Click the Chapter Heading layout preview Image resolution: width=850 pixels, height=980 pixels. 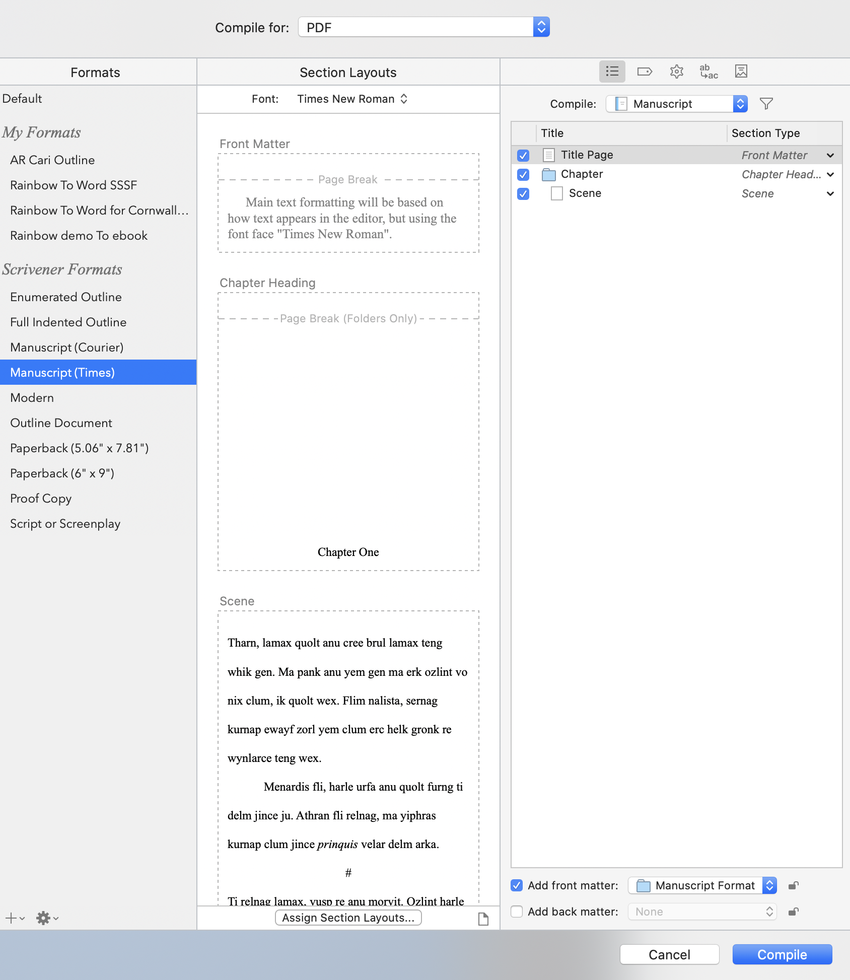(348, 432)
